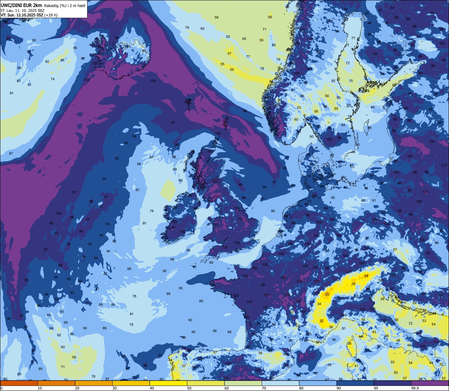Click the '65' humidity value over the Norwegian Sea
Image resolution: width=449 pixels, height=391 pixels.
pos(244,39)
